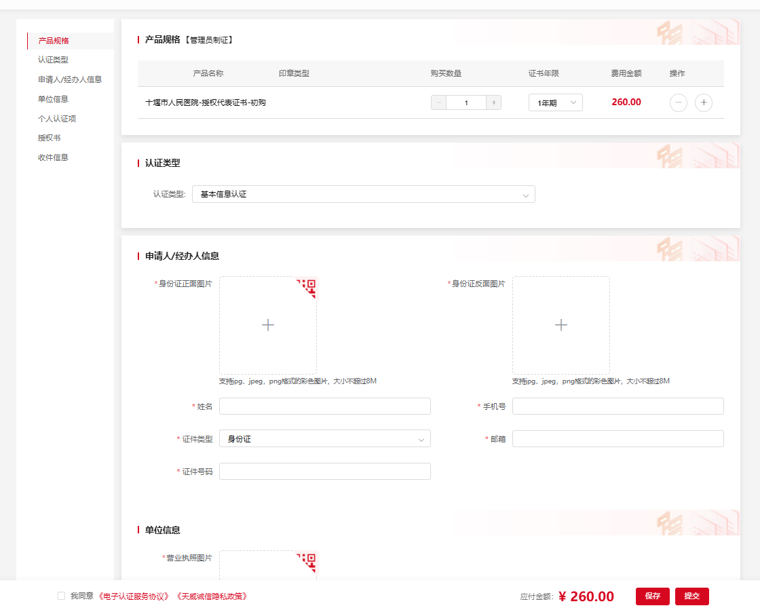760x608 pixels.
Task: Click the 保存 button
Action: click(652, 596)
